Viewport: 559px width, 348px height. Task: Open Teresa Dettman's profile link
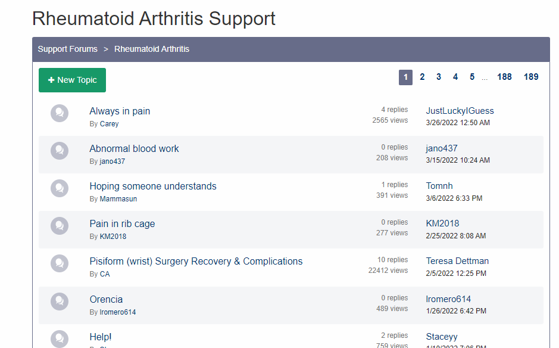pyautogui.click(x=457, y=261)
